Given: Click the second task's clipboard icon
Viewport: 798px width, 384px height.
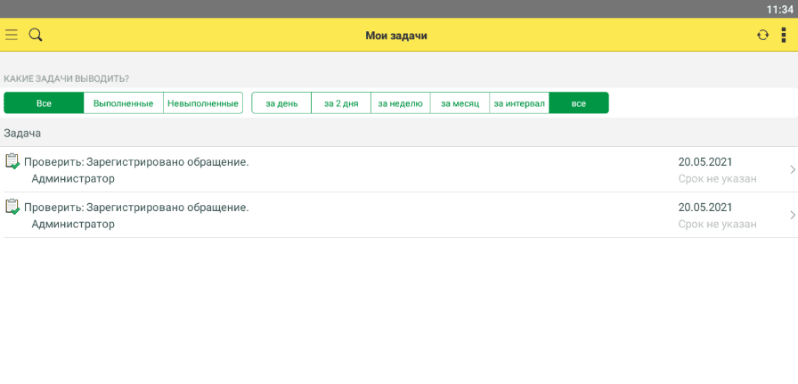Looking at the screenshot, I should (12, 207).
